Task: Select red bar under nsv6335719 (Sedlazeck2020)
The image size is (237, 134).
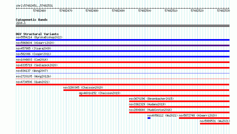Action: [x=122, y=68]
